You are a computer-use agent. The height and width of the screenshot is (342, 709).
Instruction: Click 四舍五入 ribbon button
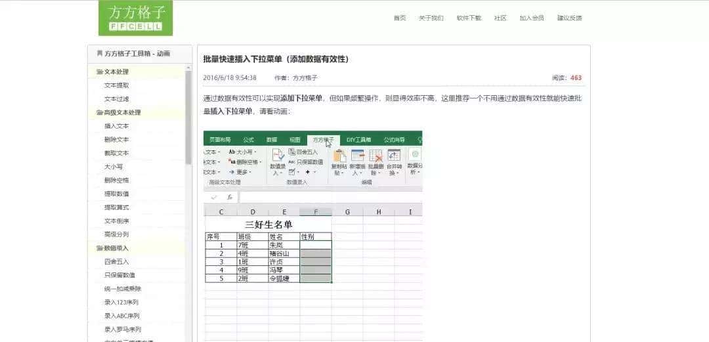(x=303, y=152)
